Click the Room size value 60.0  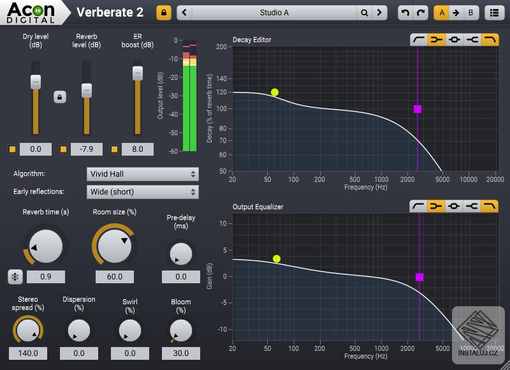[x=115, y=277]
